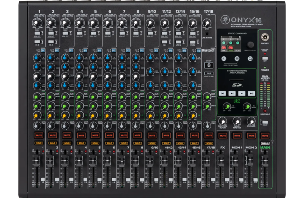Click the channel 6 blue HI EQ knob

(x=107, y=57)
